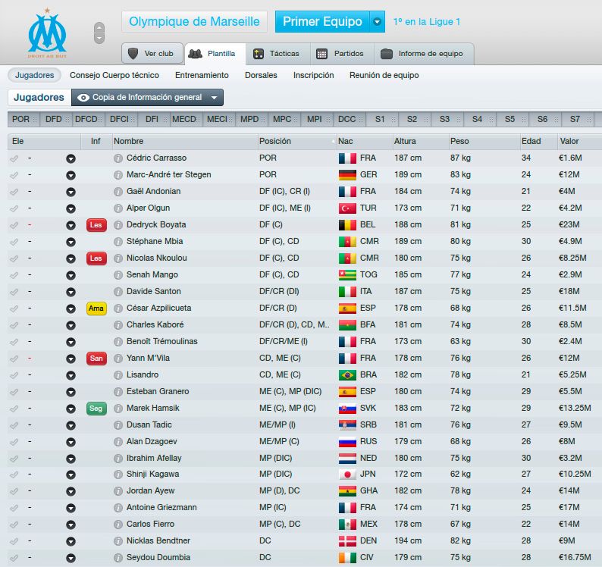Select the POR position slot
This screenshot has width=602, height=567.
tap(24, 120)
